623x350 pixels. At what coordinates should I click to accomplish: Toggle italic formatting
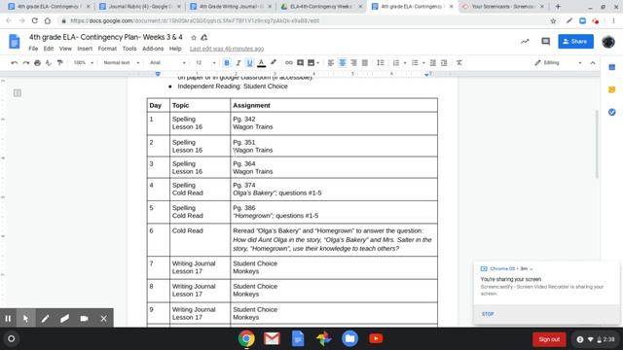click(x=238, y=62)
